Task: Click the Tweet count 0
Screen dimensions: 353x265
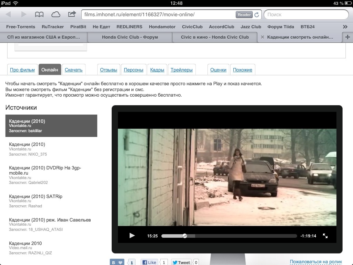Action: 196,263
